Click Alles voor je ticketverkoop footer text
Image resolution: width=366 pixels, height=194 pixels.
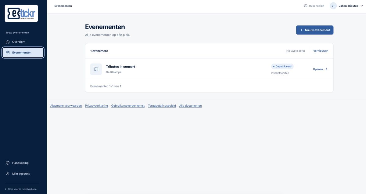coord(22,189)
